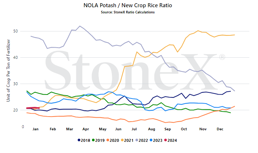Hide the 2022 series via legend
This screenshot has width=258, height=153.
coord(142,140)
